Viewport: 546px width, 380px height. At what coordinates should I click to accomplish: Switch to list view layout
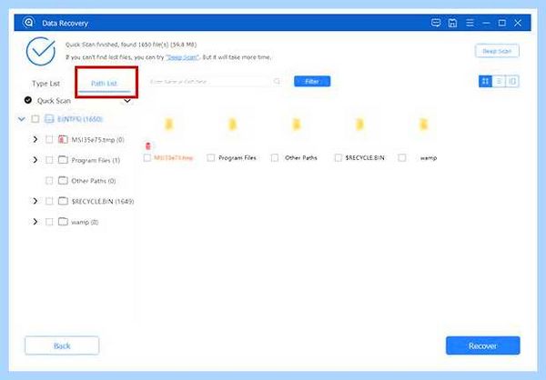tap(499, 82)
